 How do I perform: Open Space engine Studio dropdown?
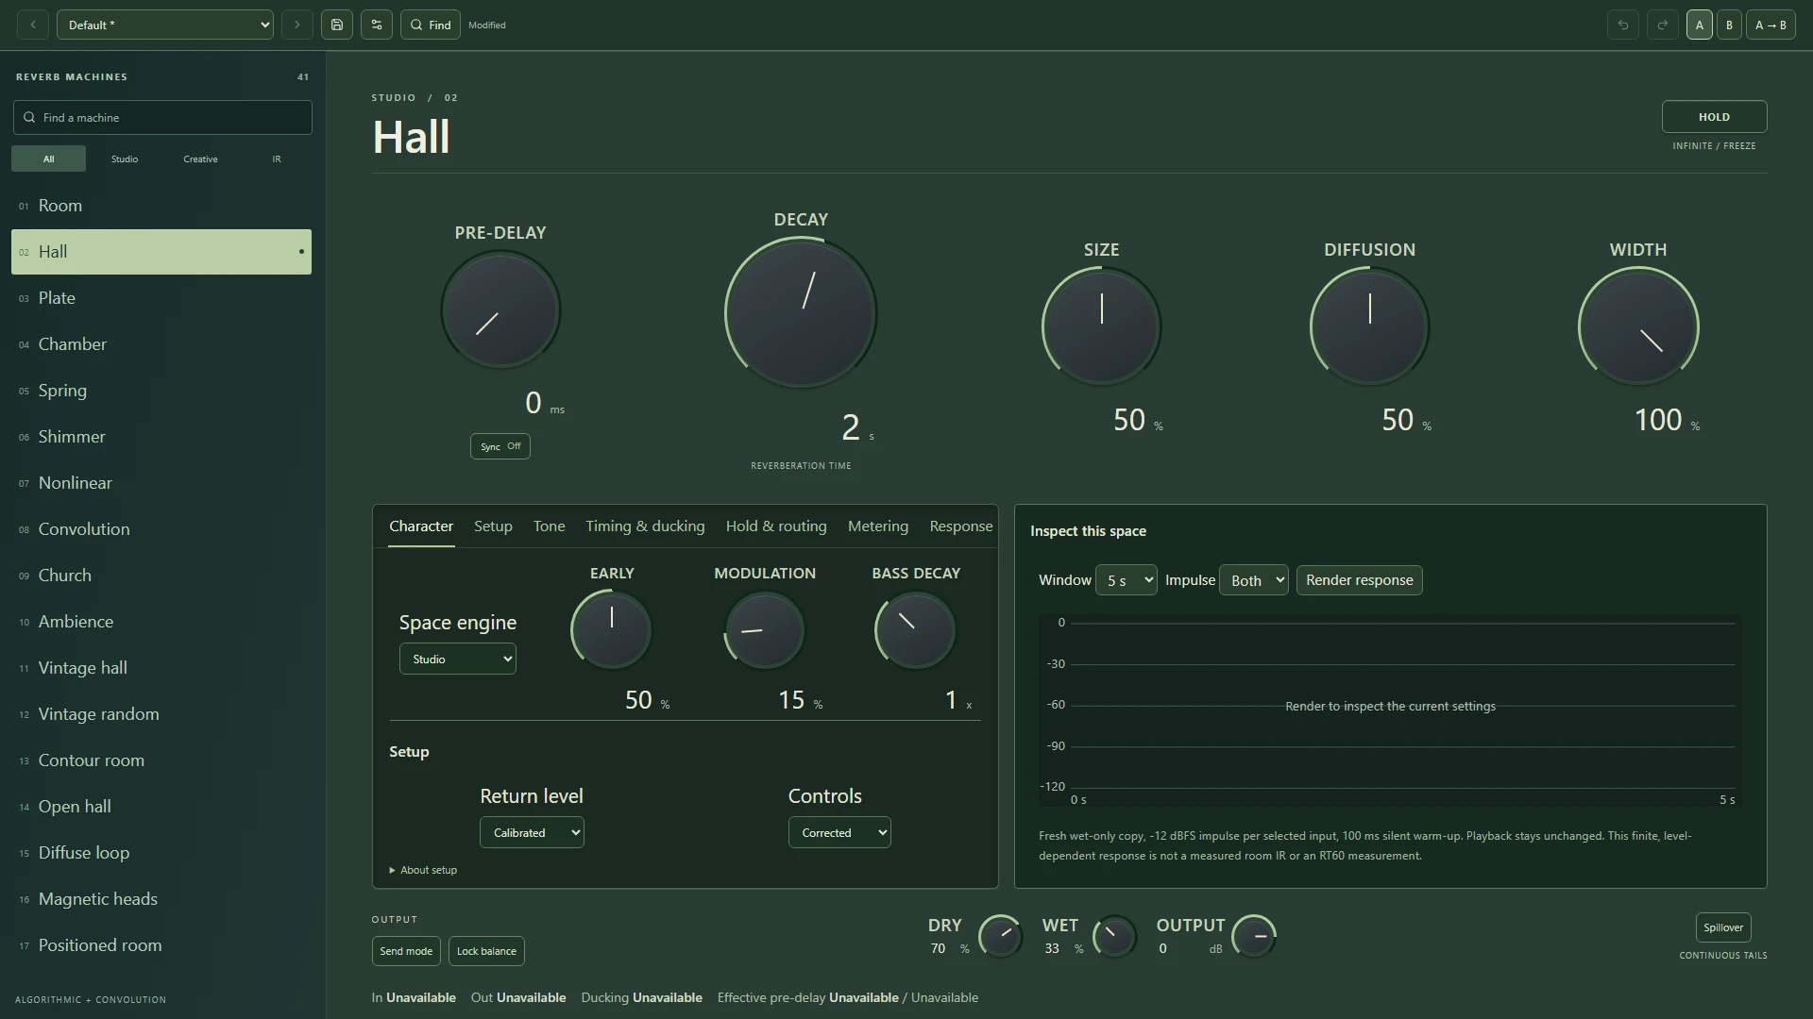[x=458, y=659]
